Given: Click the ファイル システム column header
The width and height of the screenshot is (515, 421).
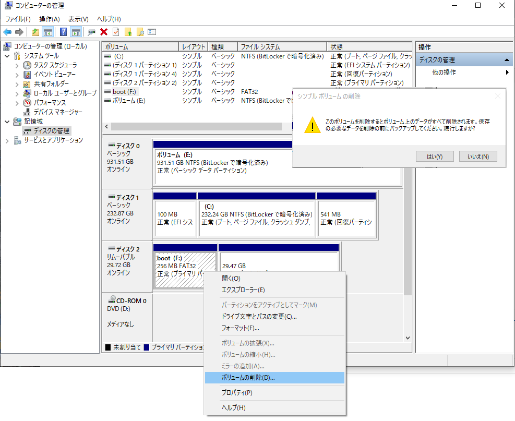Looking at the screenshot, I should [282, 46].
